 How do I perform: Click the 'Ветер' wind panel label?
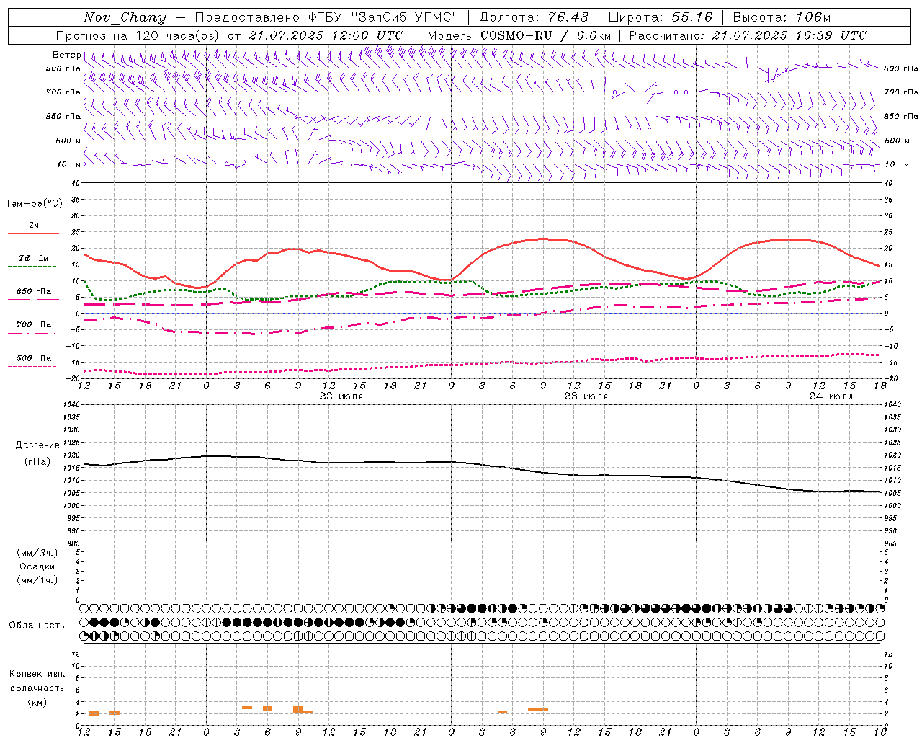pos(66,55)
